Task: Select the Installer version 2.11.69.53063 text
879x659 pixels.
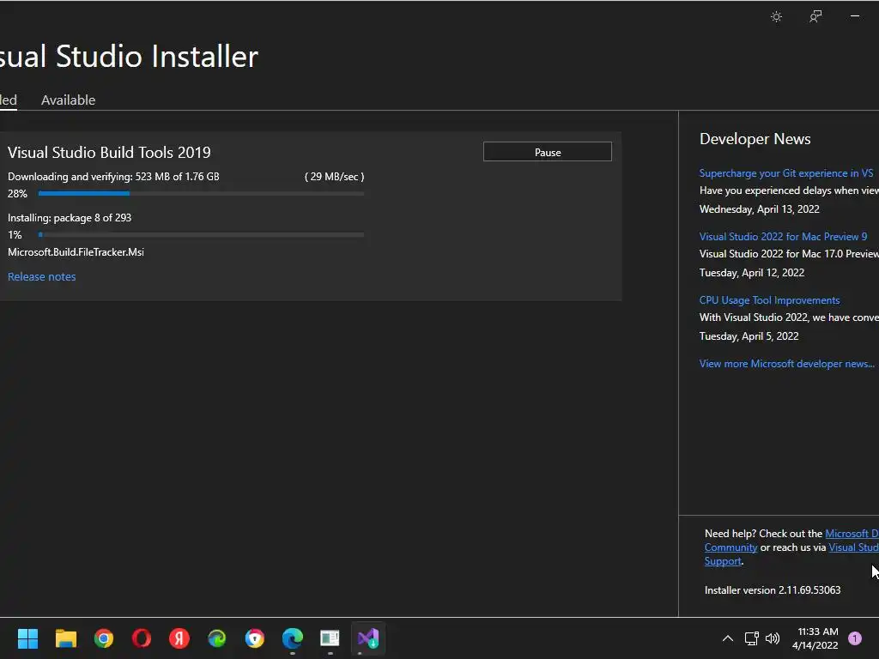Action: tap(773, 590)
